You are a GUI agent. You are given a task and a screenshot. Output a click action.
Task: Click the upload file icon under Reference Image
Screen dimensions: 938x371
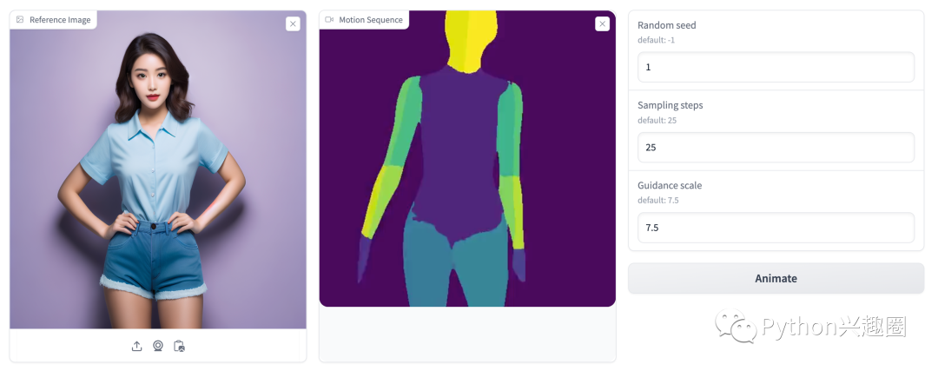[137, 346]
